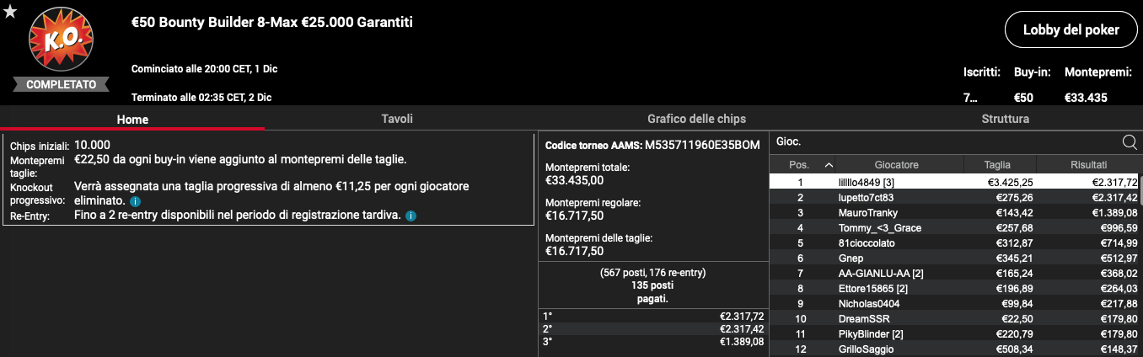Screen dimensions: 1143x357
Task: Switch to the Struttura tab
Action: 1005,119
